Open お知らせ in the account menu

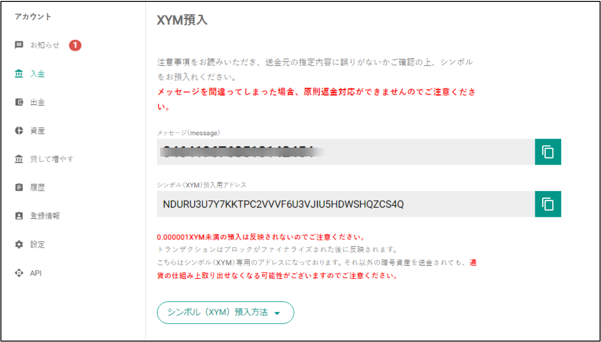45,45
